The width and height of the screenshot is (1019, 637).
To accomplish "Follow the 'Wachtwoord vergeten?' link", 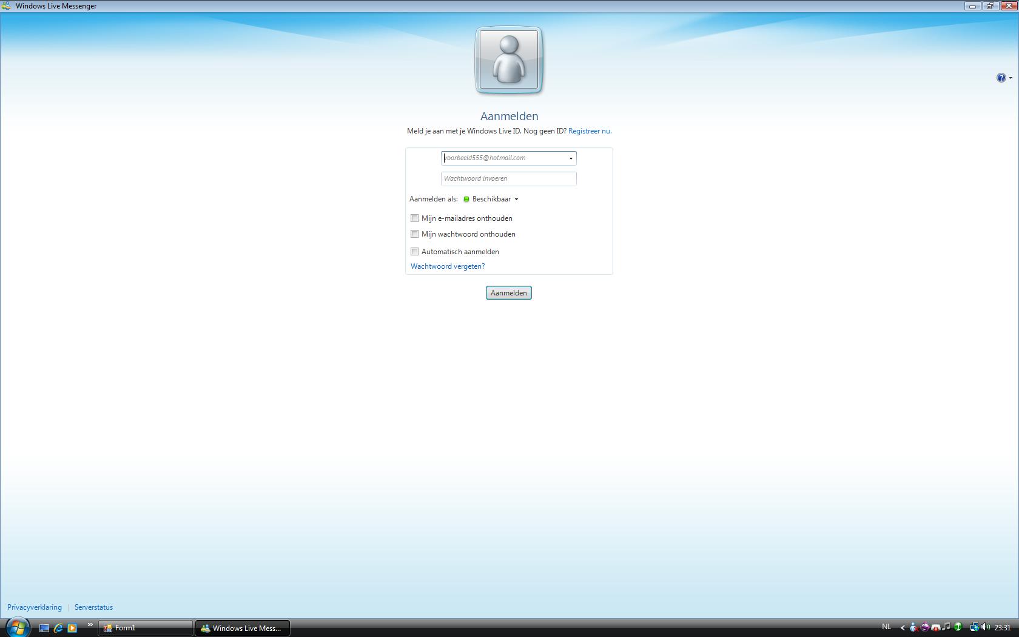I will point(448,266).
